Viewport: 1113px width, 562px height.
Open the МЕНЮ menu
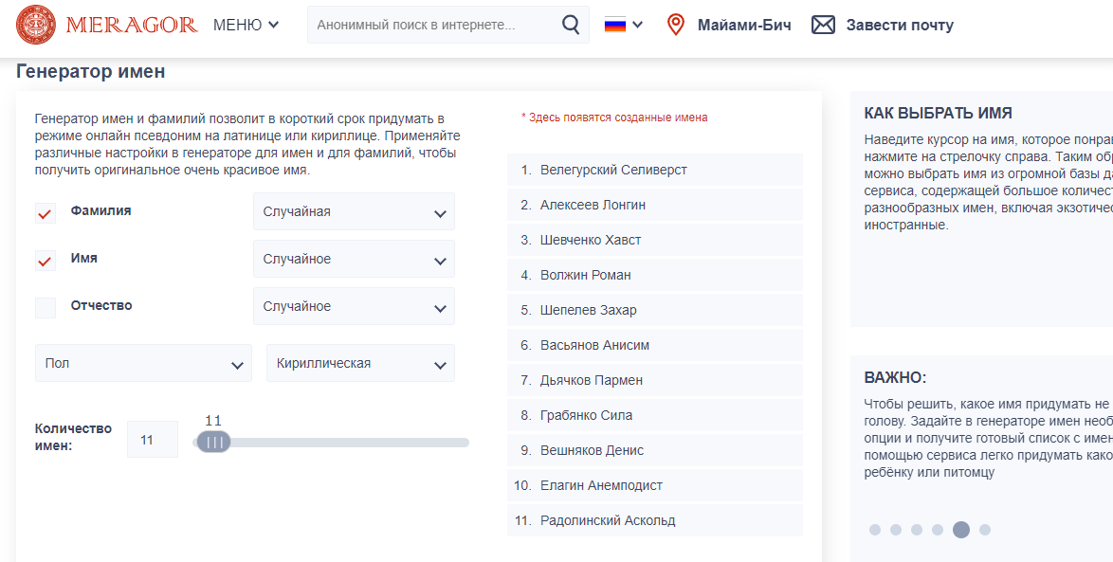(x=246, y=25)
